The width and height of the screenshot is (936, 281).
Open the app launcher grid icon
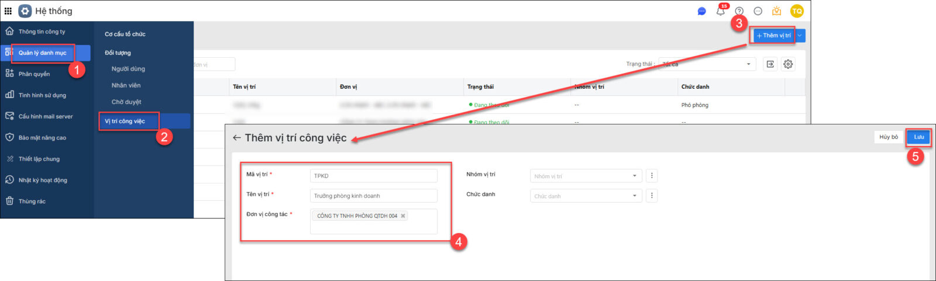coord(8,11)
